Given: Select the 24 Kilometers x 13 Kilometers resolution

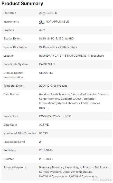Looking at the screenshot, I should click(x=58, y=47).
